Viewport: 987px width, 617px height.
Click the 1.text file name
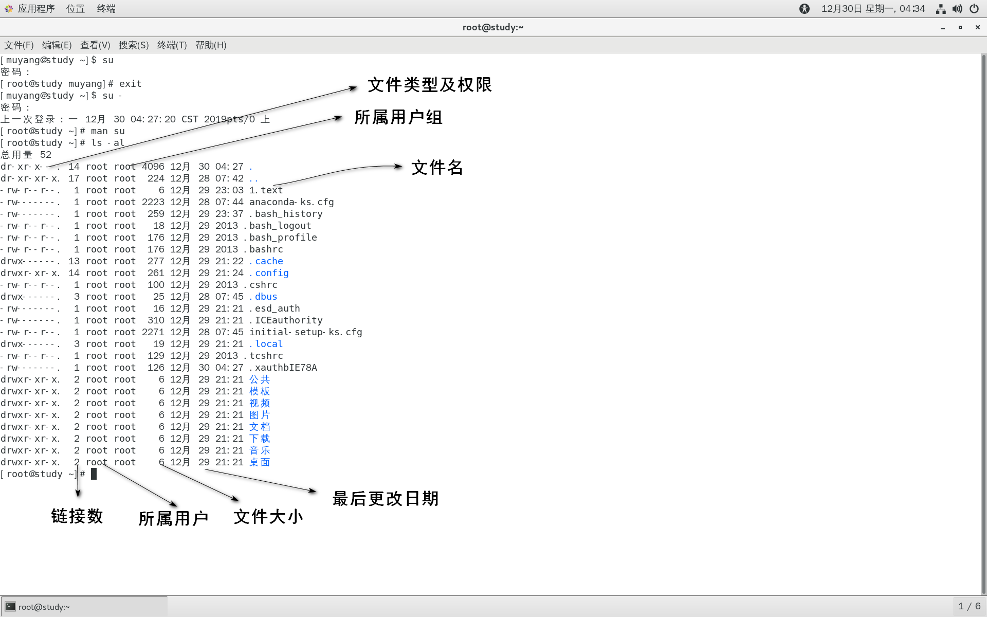(266, 190)
